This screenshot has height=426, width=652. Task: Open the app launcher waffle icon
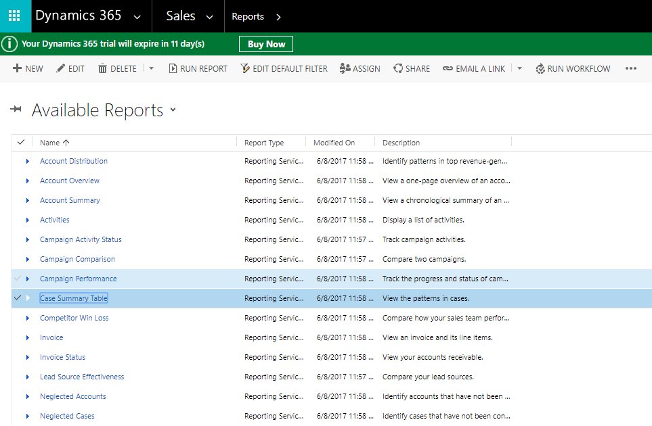[14, 16]
